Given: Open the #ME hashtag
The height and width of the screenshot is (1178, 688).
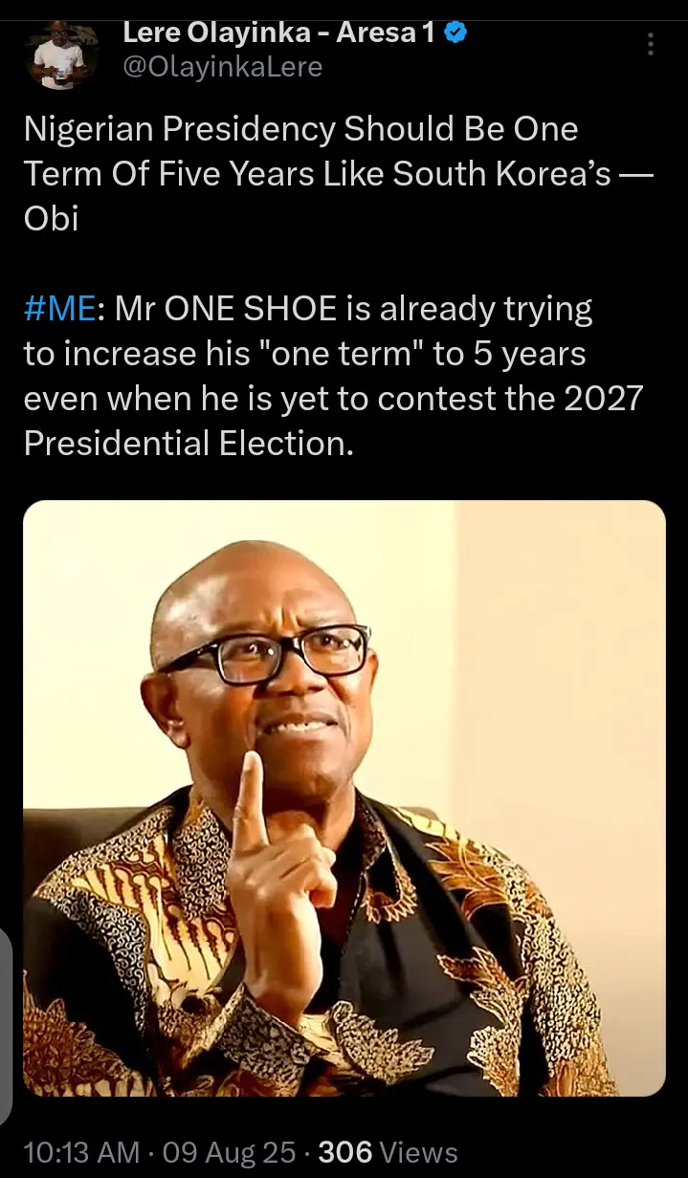Looking at the screenshot, I should click(x=59, y=309).
